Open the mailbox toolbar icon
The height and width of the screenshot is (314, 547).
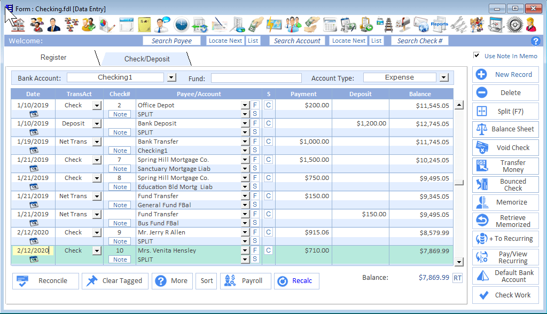click(403, 25)
